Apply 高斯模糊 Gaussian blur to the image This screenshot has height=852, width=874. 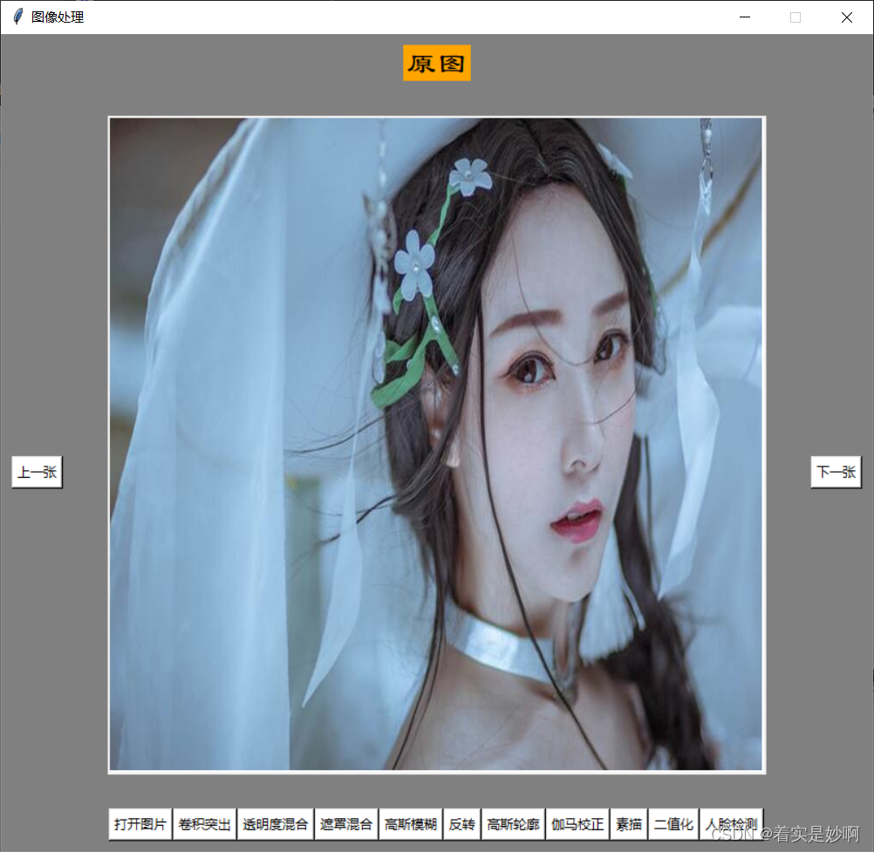410,822
